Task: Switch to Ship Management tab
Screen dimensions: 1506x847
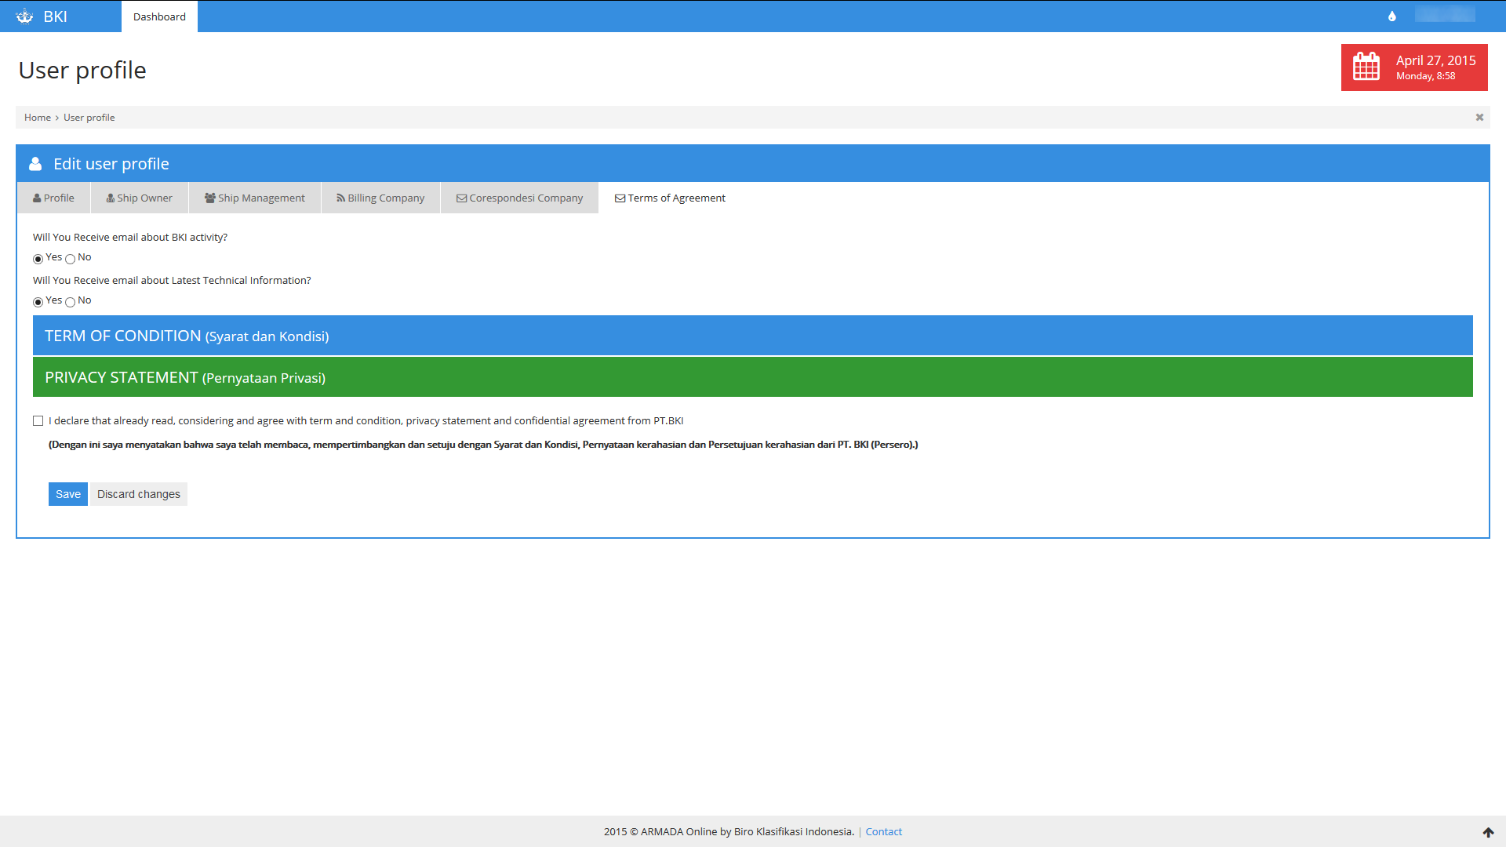Action: coord(255,198)
